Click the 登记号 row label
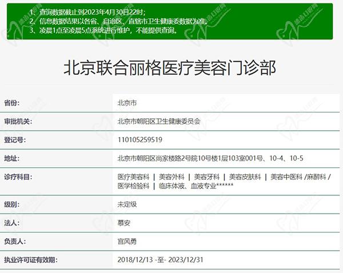Screen dimensions: 343x273 click(15, 139)
